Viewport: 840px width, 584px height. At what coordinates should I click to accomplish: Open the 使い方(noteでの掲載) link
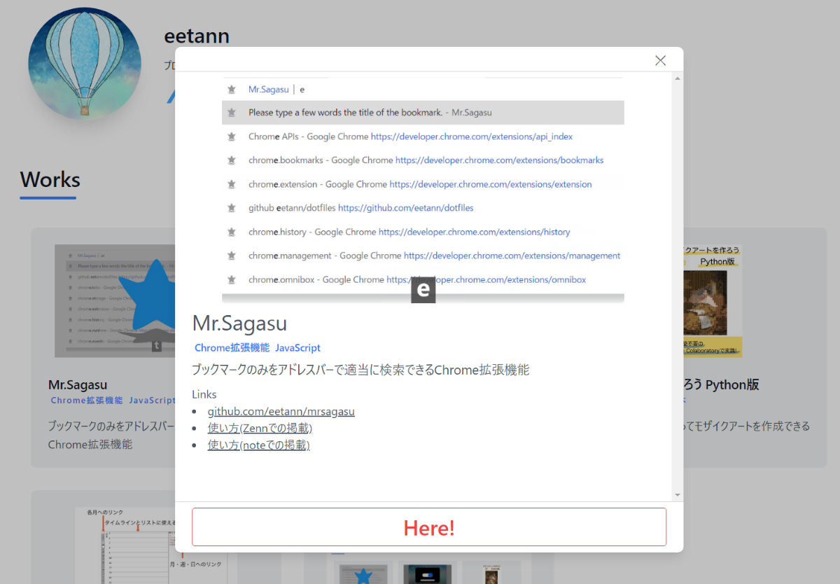tap(258, 445)
